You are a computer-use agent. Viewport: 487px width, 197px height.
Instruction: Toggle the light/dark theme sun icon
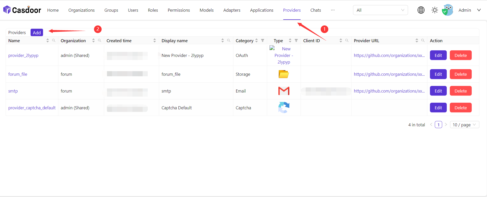coord(435,10)
